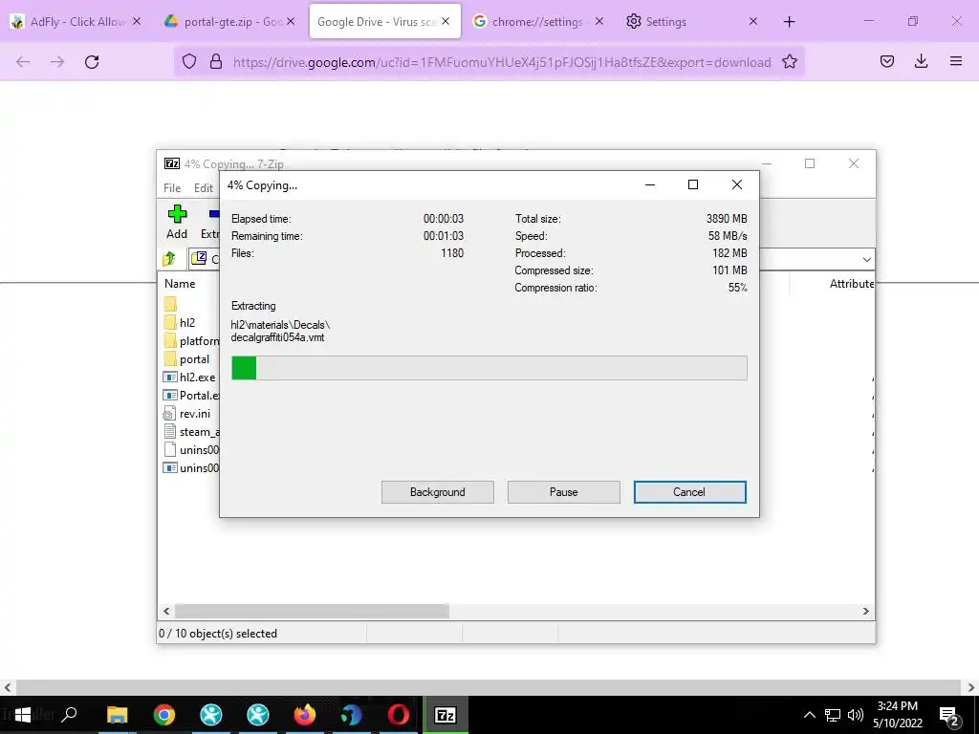Click the '0 / 10 object(s) selected' status text
Image resolution: width=979 pixels, height=734 pixels.
point(218,633)
